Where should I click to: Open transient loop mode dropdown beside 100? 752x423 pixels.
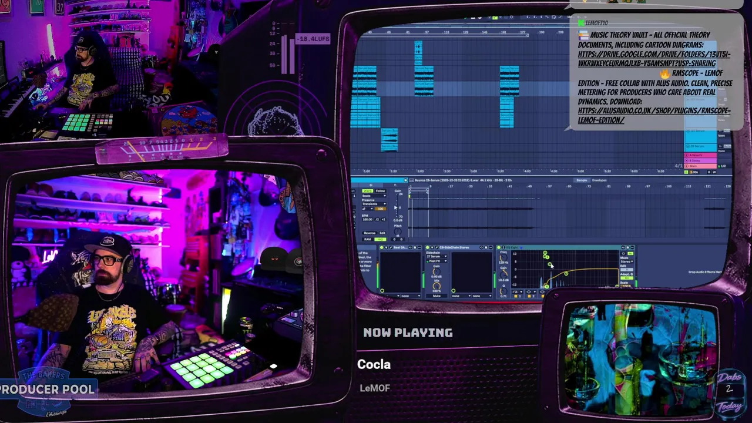click(367, 209)
